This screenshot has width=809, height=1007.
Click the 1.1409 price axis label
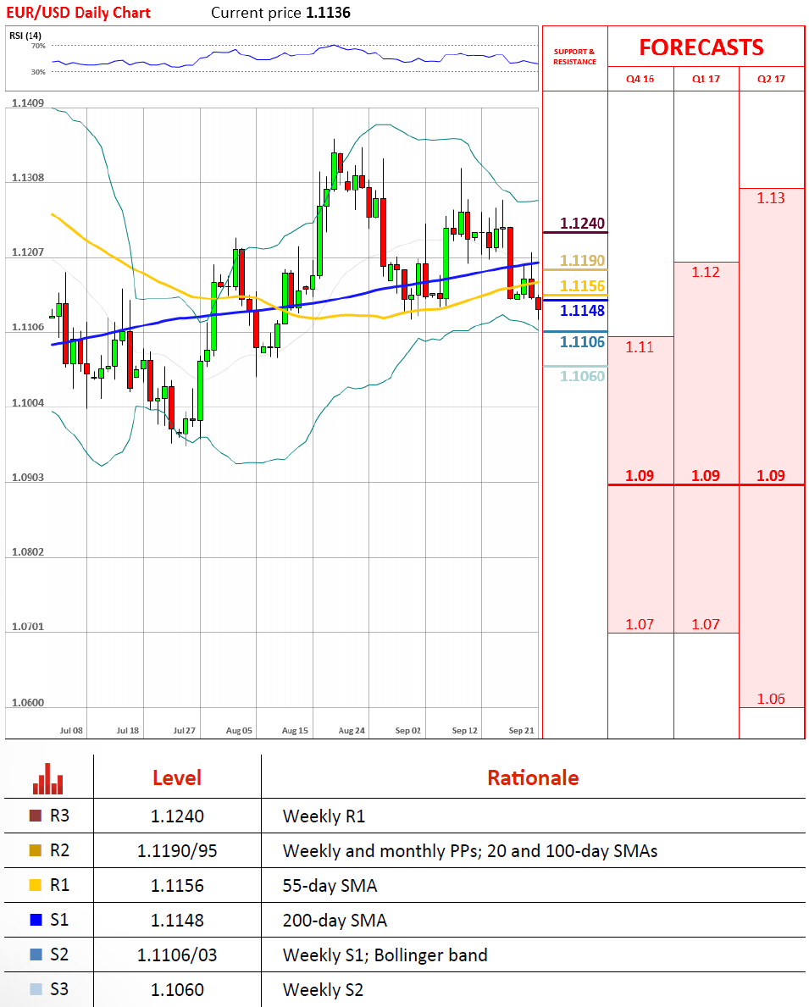[x=28, y=102]
